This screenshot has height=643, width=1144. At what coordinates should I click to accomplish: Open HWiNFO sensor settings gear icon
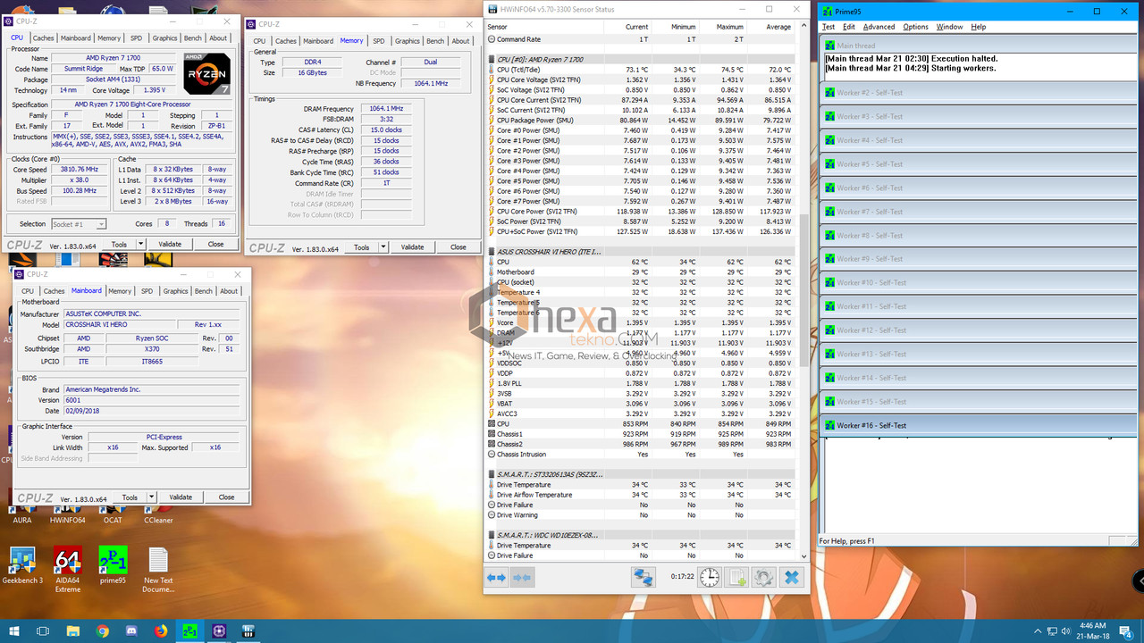[763, 577]
